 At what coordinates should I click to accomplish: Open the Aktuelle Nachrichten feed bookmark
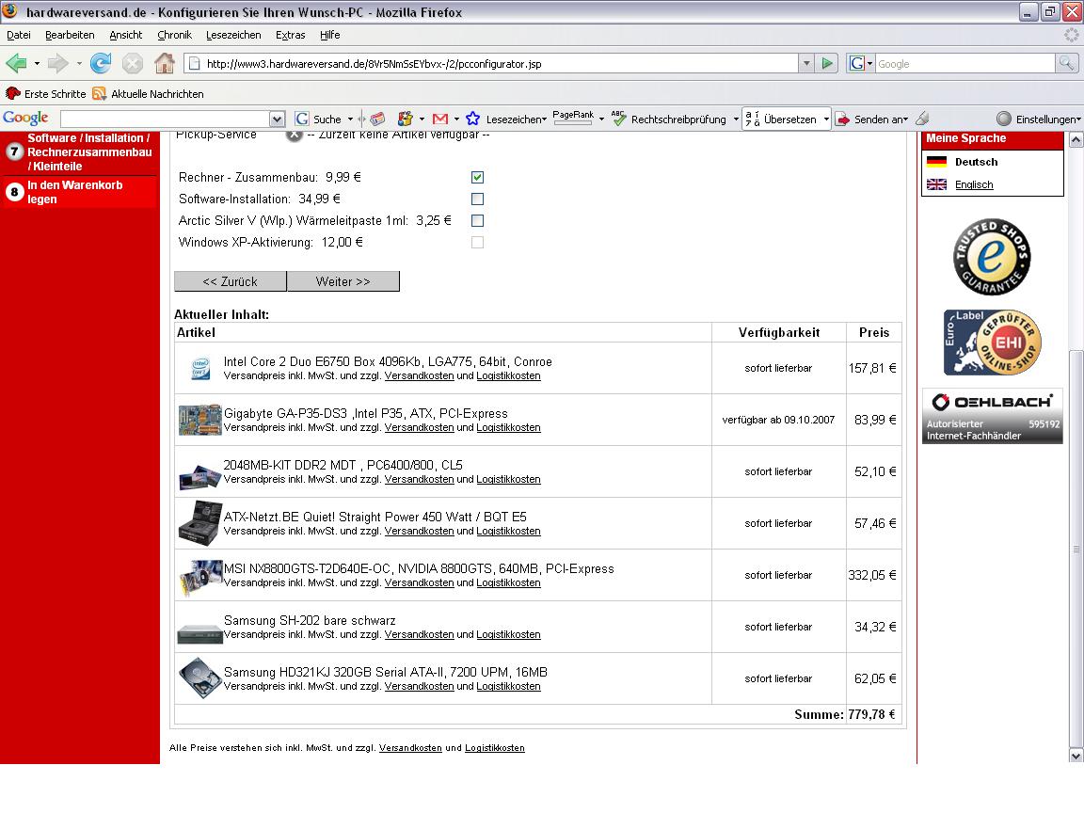pos(148,94)
